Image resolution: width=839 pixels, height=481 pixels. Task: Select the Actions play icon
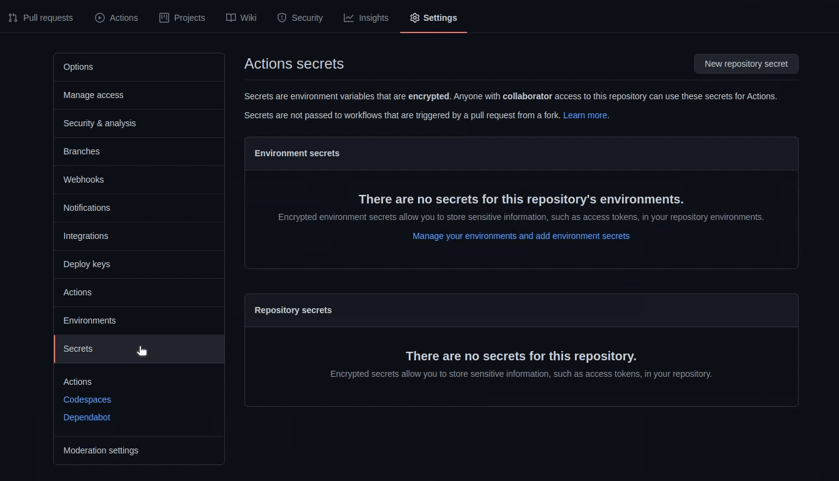(99, 18)
